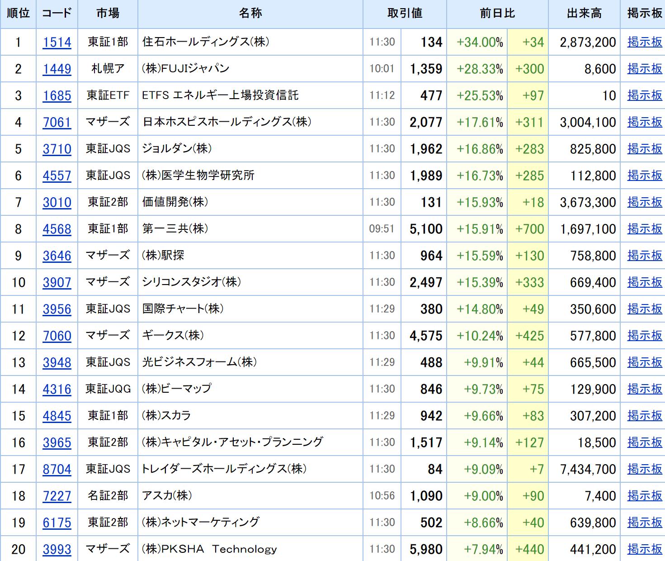Open 掲示板 link for トレイダーズホールディングス
This screenshot has height=561, width=665.
tap(645, 469)
